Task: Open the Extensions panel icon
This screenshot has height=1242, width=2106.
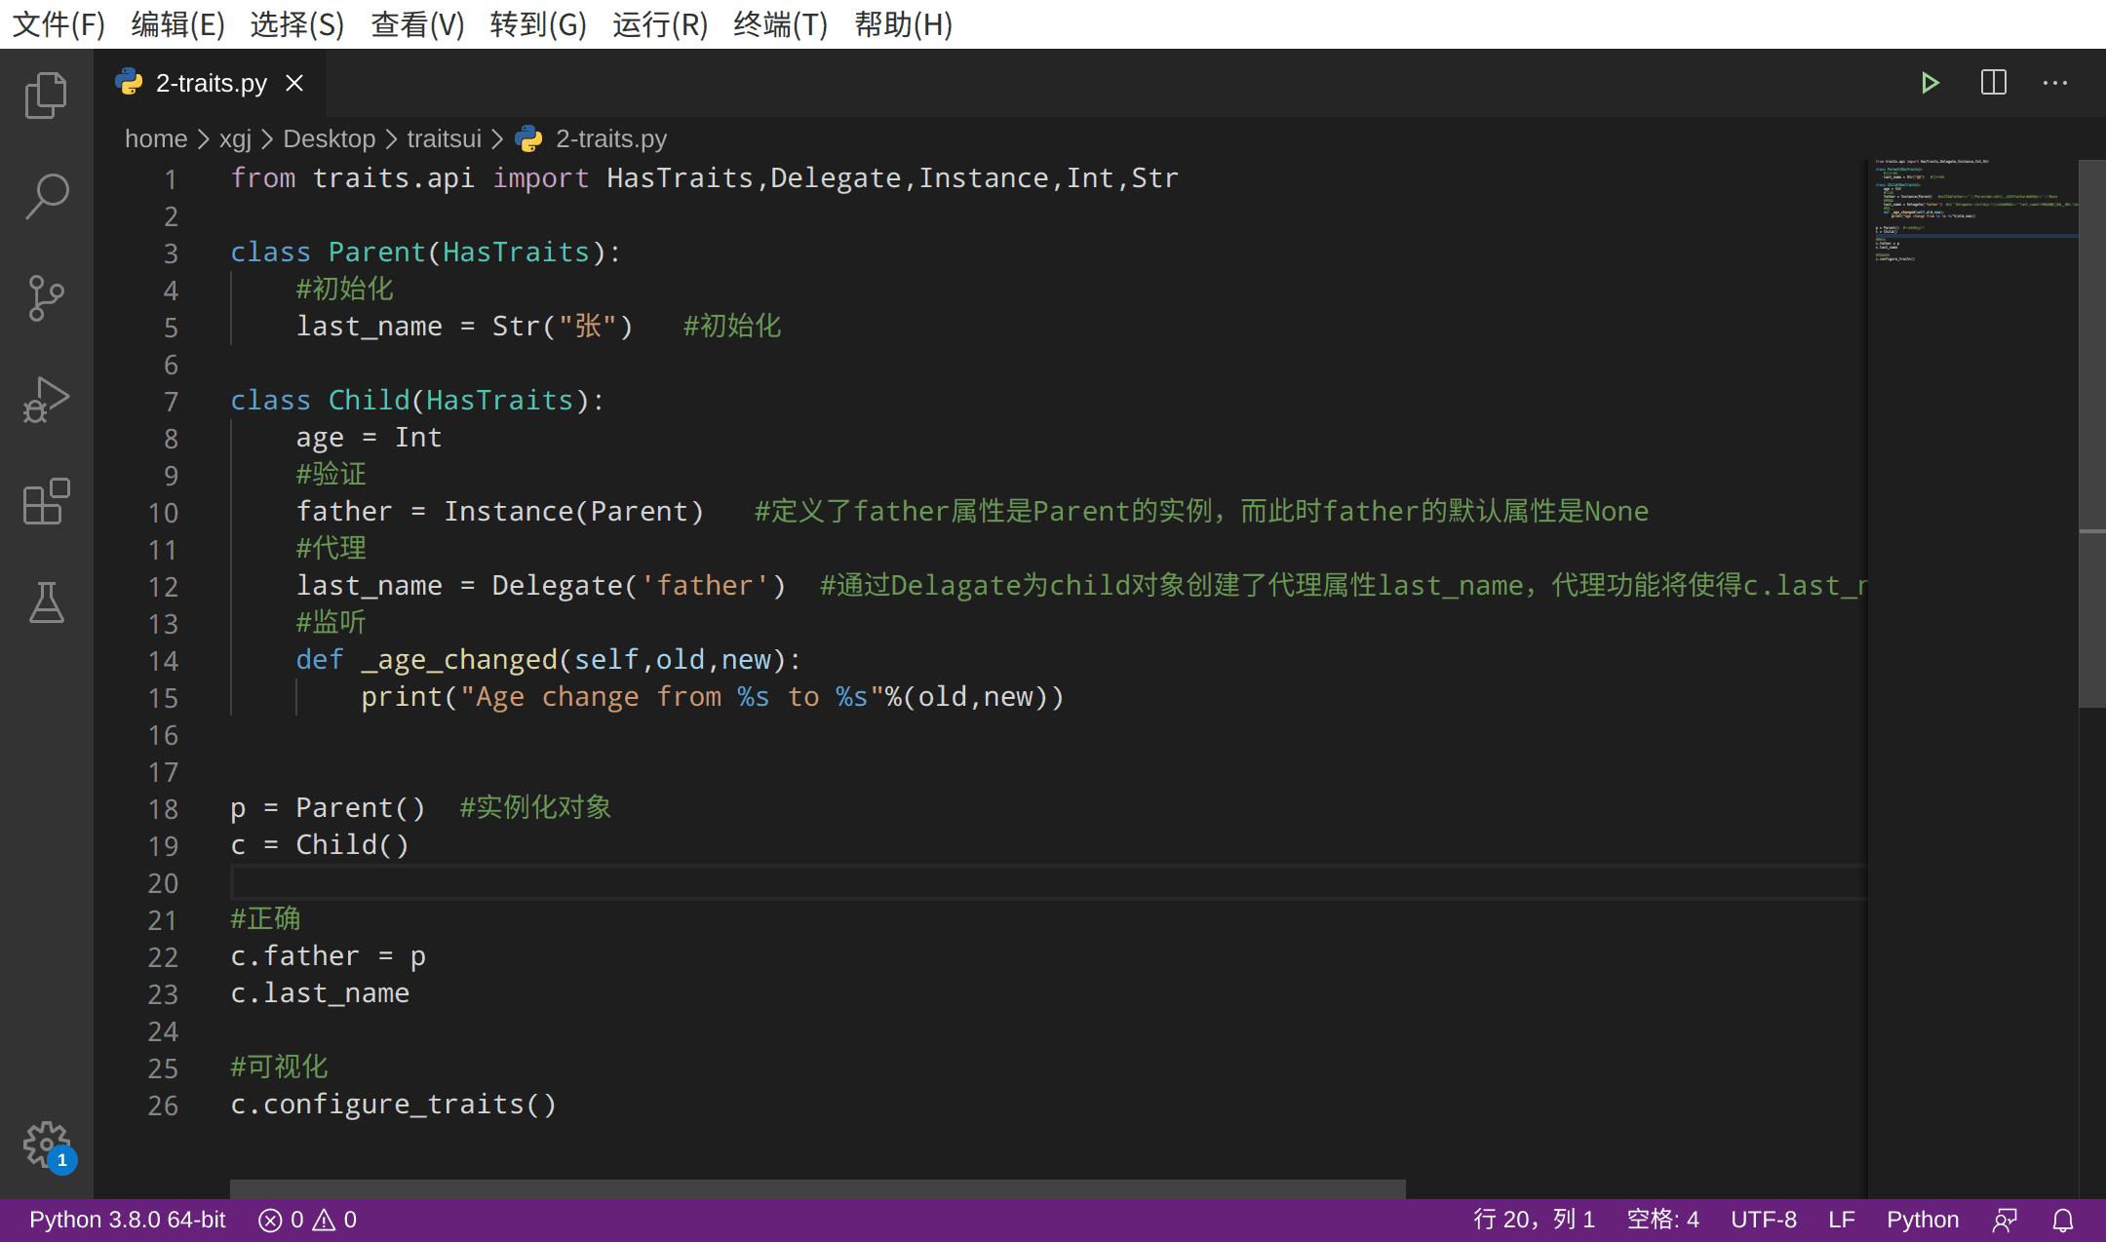Action: 46,502
